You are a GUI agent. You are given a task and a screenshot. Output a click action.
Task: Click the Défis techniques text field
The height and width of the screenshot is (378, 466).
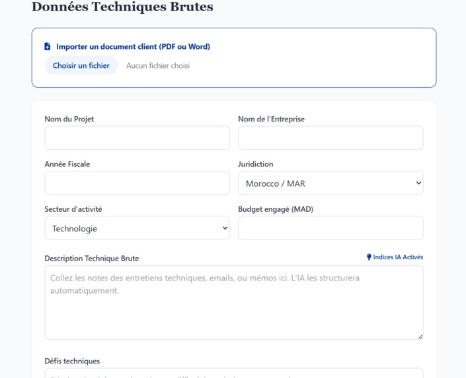point(234,373)
